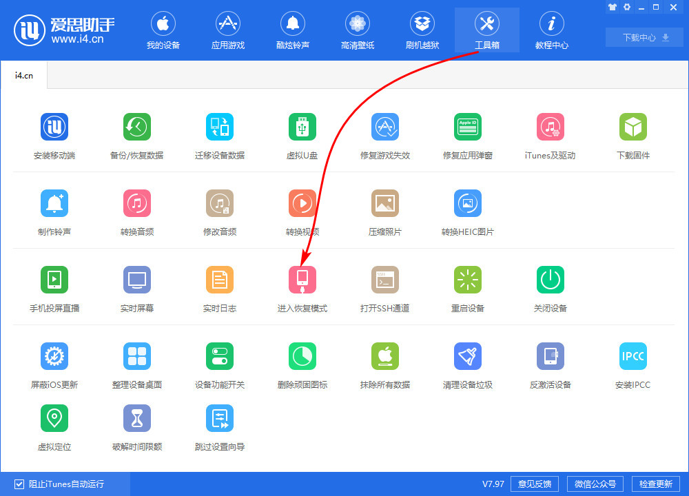Image resolution: width=689 pixels, height=496 pixels.
Task: Select the 转换HEIC图片 converter icon
Action: (467, 204)
